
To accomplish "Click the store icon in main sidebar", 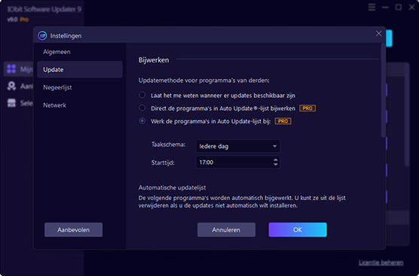I will click(x=11, y=103).
